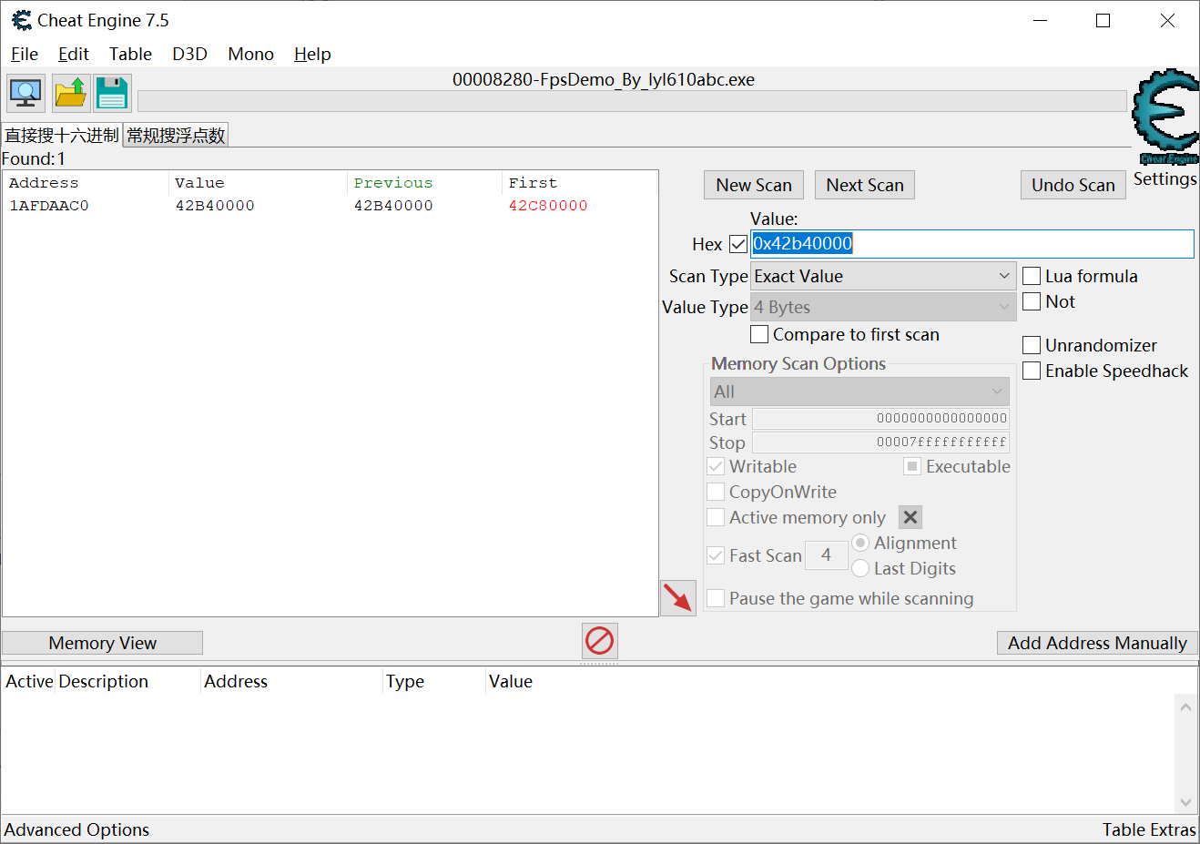This screenshot has width=1200, height=844.
Task: Switch to the 直接搜十六进制 tab
Action: (x=62, y=135)
